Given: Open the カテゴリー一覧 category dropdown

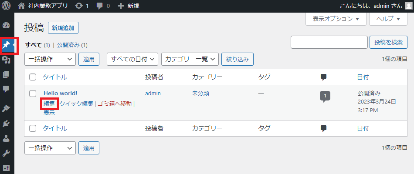Looking at the screenshot, I should click(x=190, y=59).
